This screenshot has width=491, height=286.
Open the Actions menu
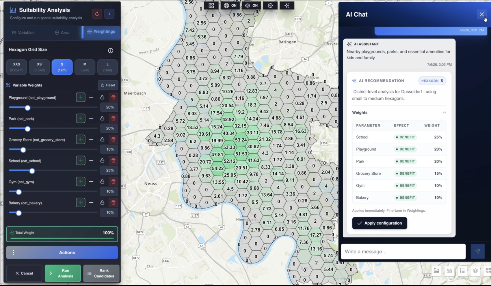coord(62,252)
